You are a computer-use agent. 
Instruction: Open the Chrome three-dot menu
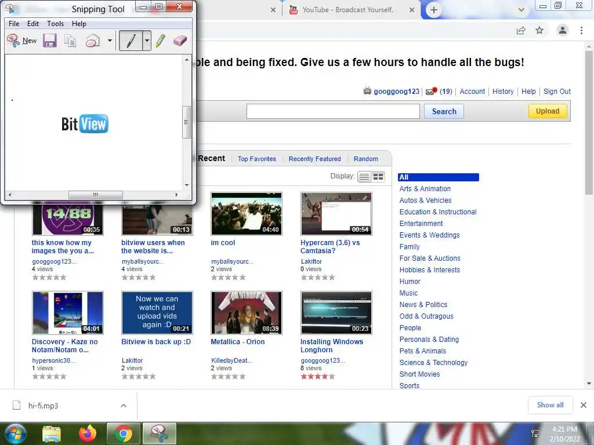coord(581,30)
